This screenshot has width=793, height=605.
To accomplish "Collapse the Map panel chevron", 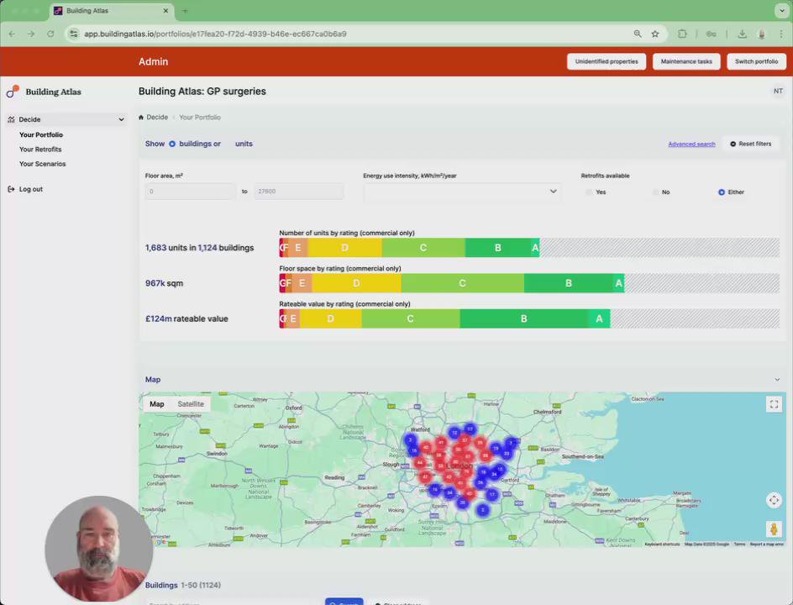I will pyautogui.click(x=777, y=380).
